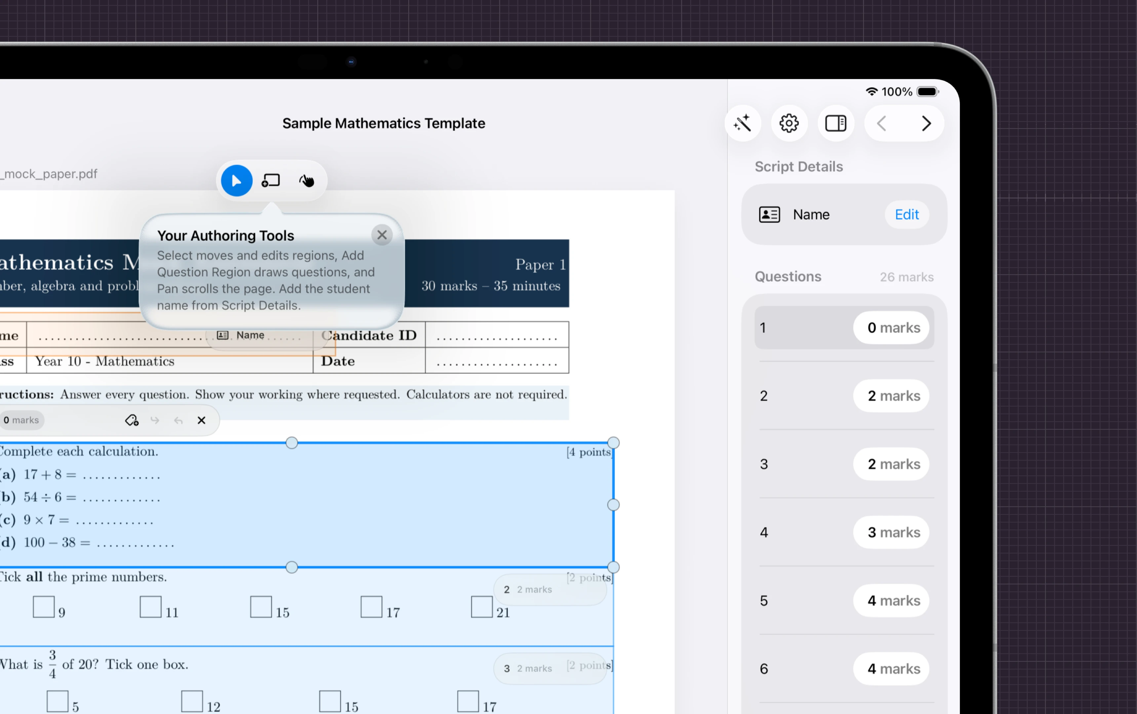
Task: Click the 0 marks badge on region toolbar
Action: click(21, 420)
